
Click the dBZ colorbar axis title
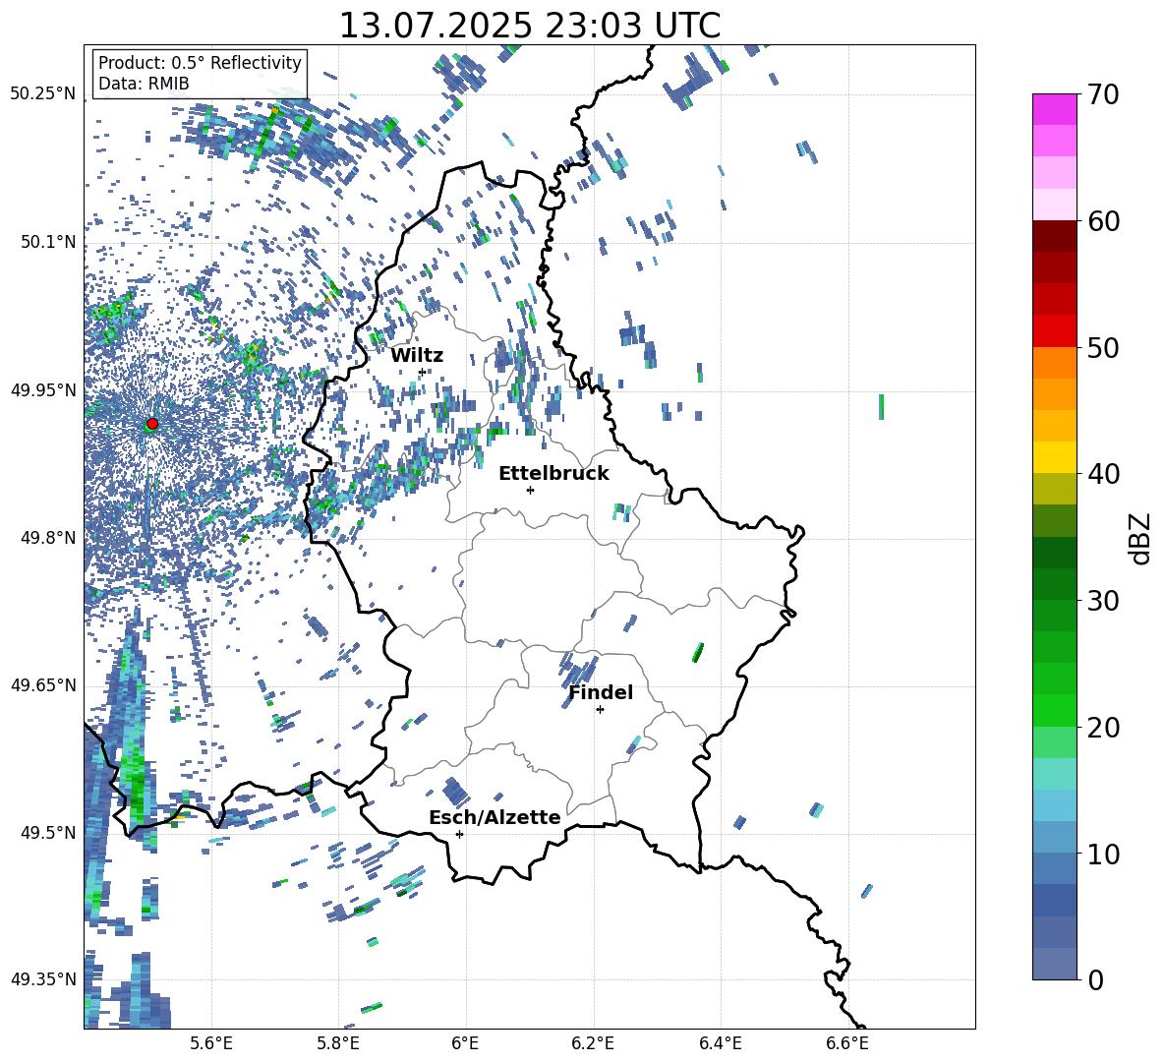click(1140, 538)
